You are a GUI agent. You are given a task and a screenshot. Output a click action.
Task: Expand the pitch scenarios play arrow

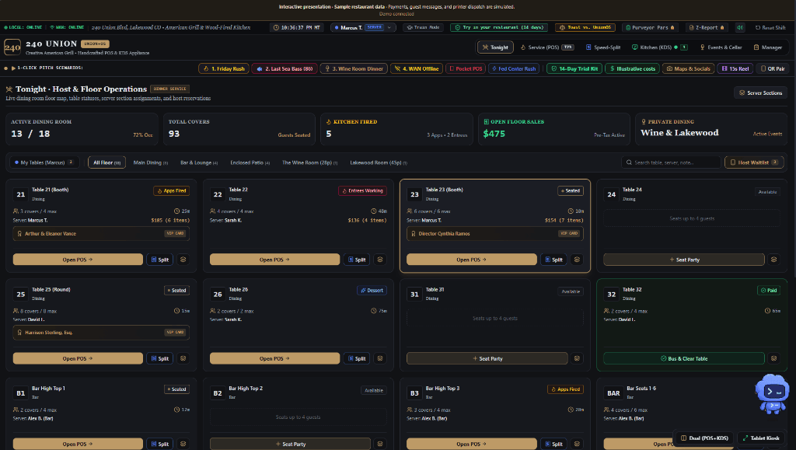click(x=13, y=68)
